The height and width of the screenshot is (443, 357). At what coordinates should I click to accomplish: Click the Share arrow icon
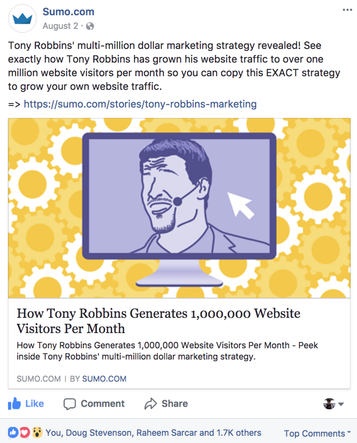click(x=151, y=404)
